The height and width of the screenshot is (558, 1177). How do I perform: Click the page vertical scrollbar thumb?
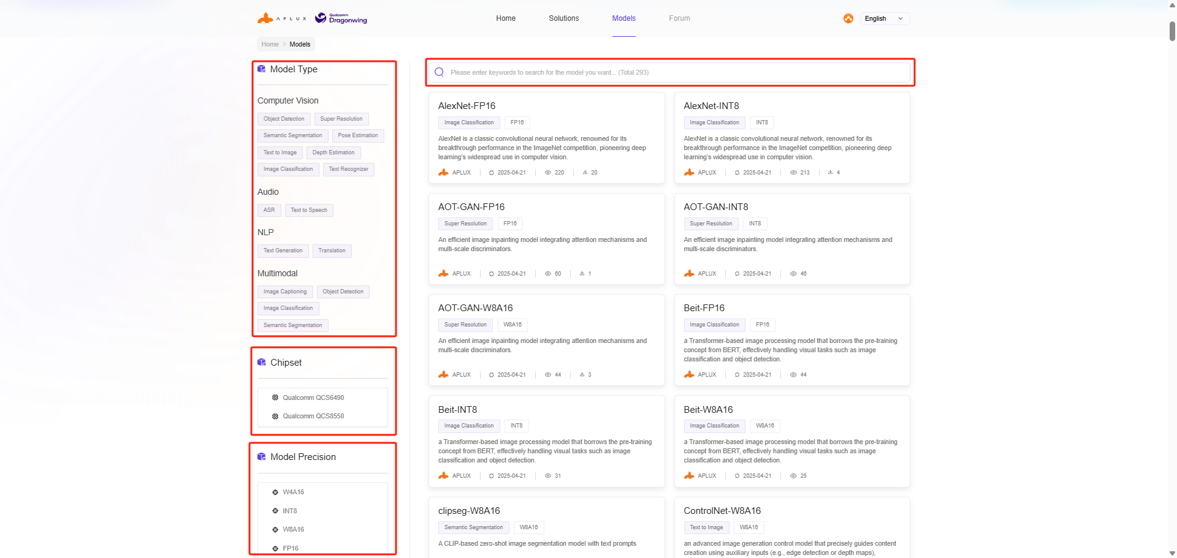(1172, 31)
